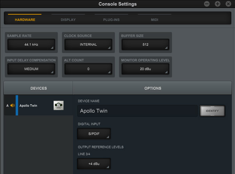
Task: Click the blue device color strip
Action: point(17,105)
